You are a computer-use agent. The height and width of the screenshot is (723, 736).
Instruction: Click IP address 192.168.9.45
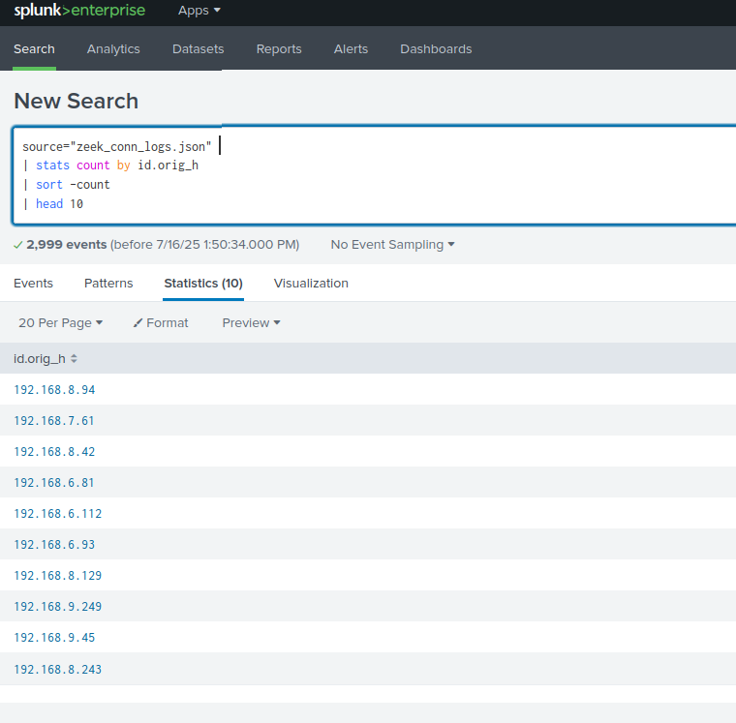pos(54,638)
